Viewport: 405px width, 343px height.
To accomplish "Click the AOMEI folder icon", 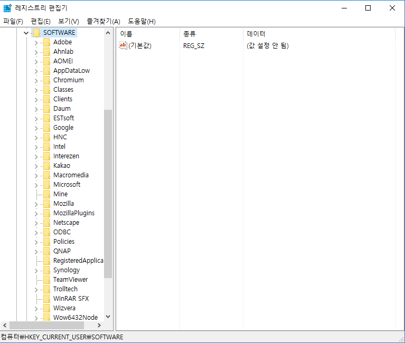I will [x=47, y=61].
